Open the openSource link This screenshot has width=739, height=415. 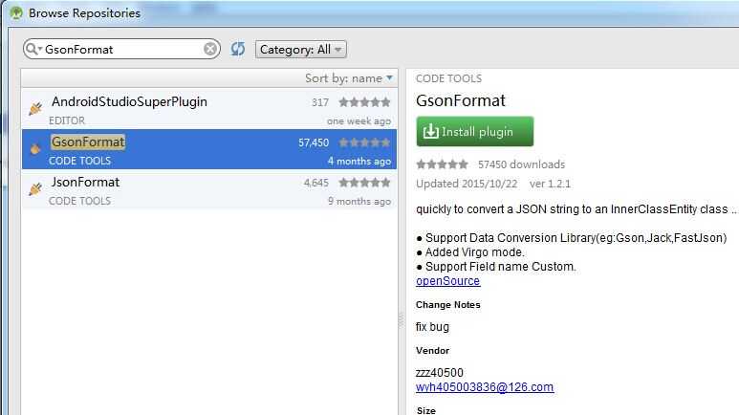click(447, 281)
